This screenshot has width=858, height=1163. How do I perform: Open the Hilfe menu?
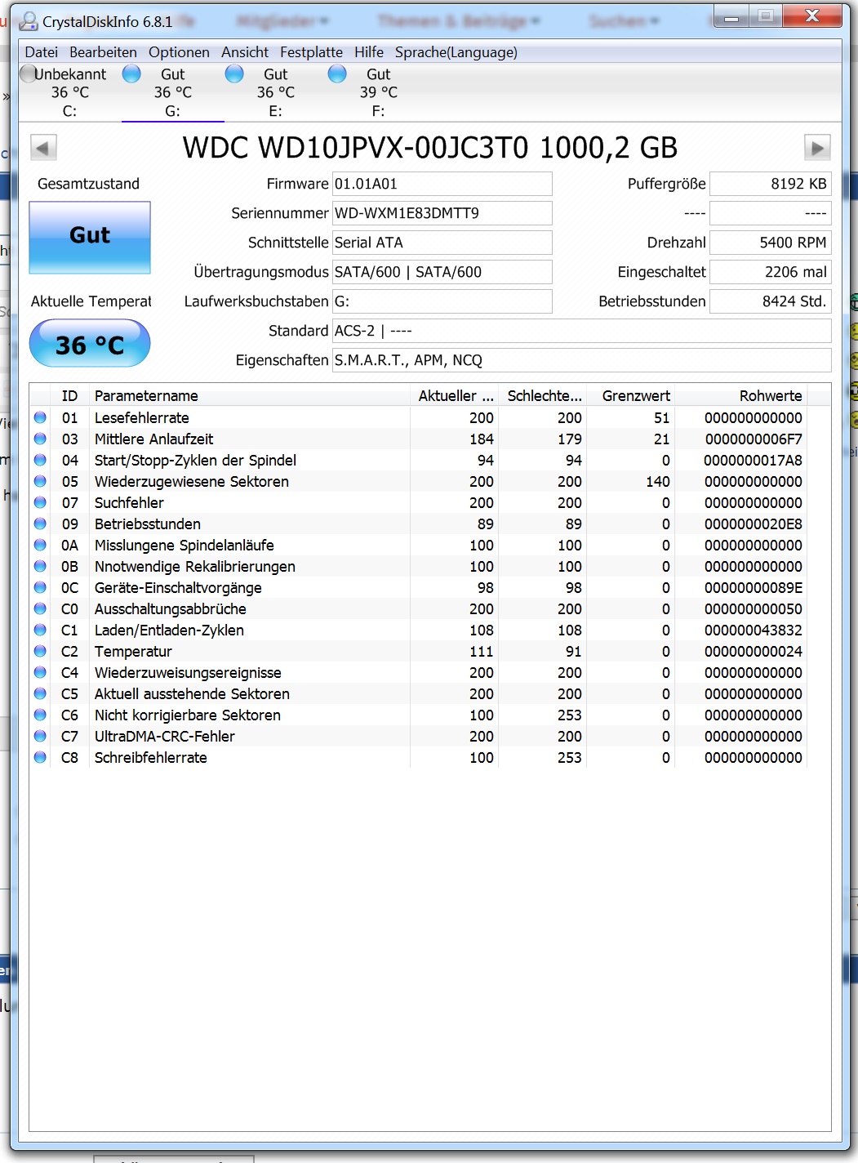point(369,52)
